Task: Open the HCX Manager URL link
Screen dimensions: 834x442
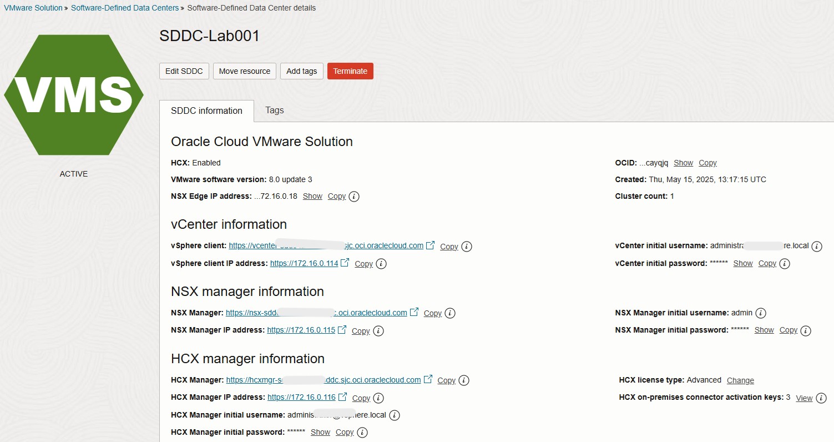Action: pyautogui.click(x=324, y=380)
